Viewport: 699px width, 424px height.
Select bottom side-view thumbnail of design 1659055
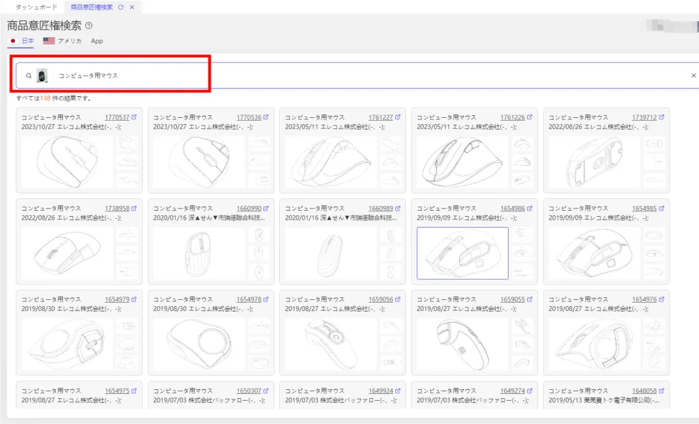pyautogui.click(x=522, y=363)
